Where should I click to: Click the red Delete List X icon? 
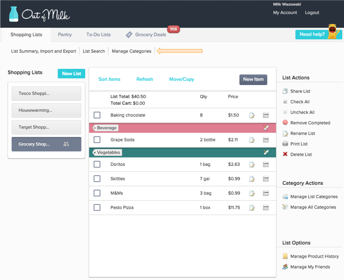[285, 154]
